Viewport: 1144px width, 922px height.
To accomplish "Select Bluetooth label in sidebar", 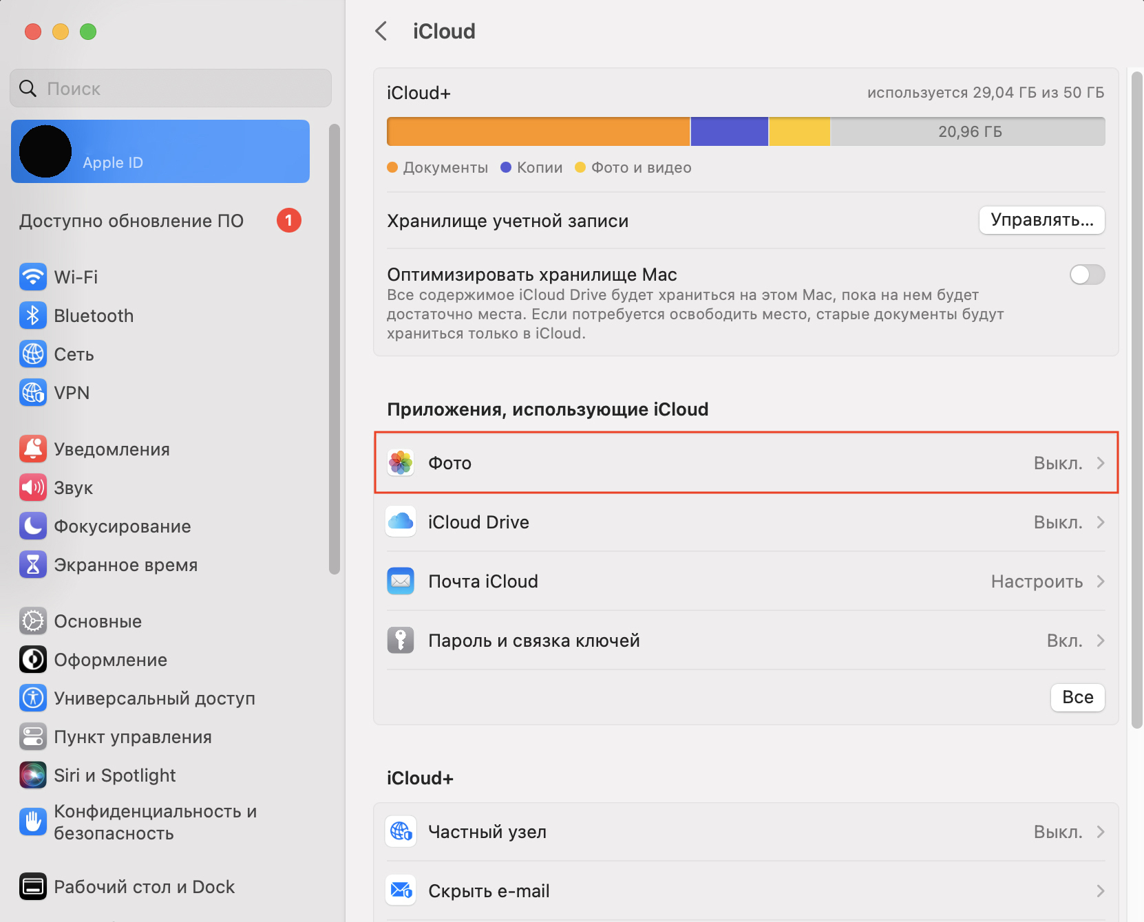I will pyautogui.click(x=94, y=316).
